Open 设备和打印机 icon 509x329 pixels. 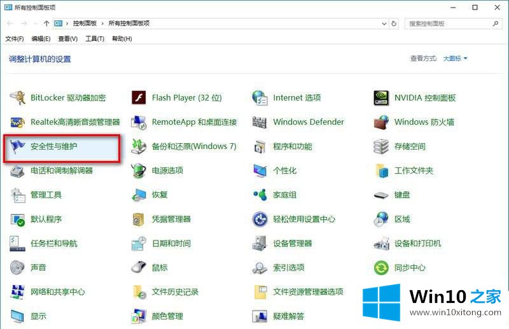point(381,244)
